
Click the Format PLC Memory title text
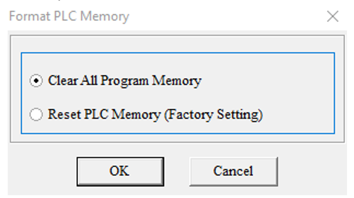69,16
